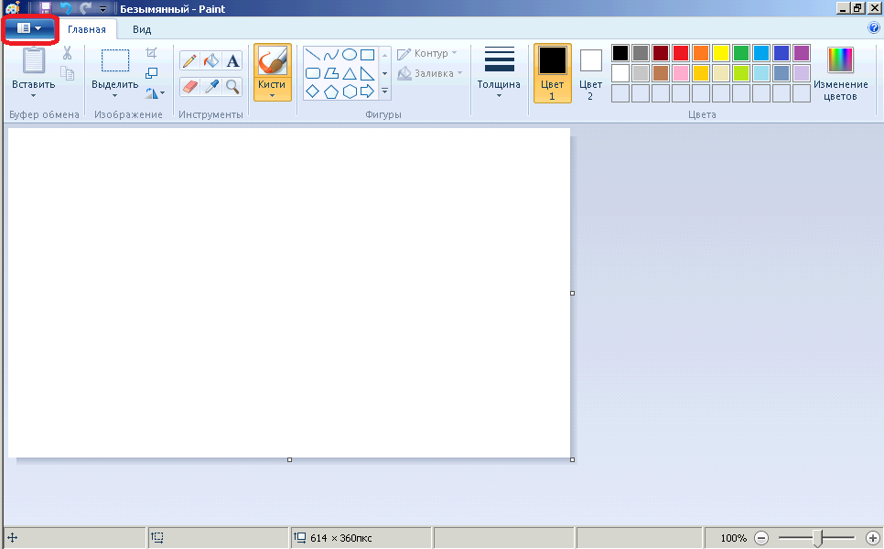Select the Right arrow shape
Image resolution: width=884 pixels, height=549 pixels.
pyautogui.click(x=368, y=91)
